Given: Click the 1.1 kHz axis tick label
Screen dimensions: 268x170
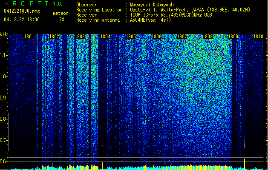Looking at the screenshot, I should [x=3, y=55].
